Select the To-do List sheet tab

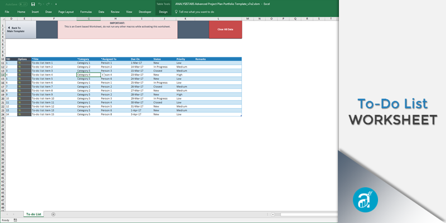[x=35, y=214]
